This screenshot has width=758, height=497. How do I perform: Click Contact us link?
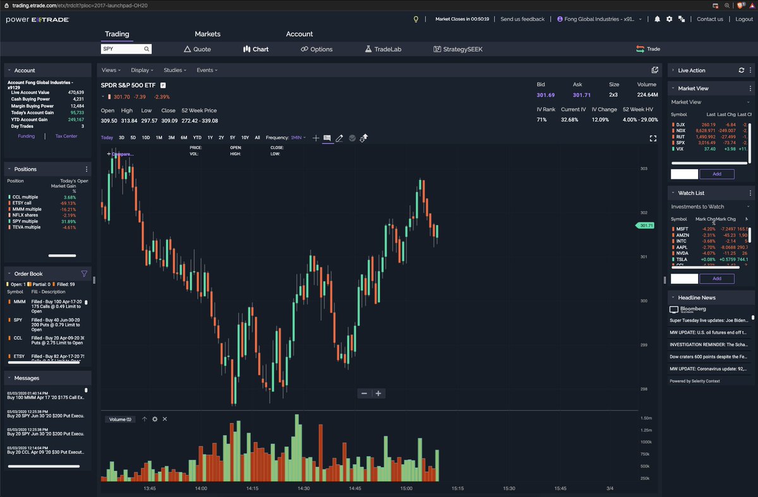(x=710, y=19)
